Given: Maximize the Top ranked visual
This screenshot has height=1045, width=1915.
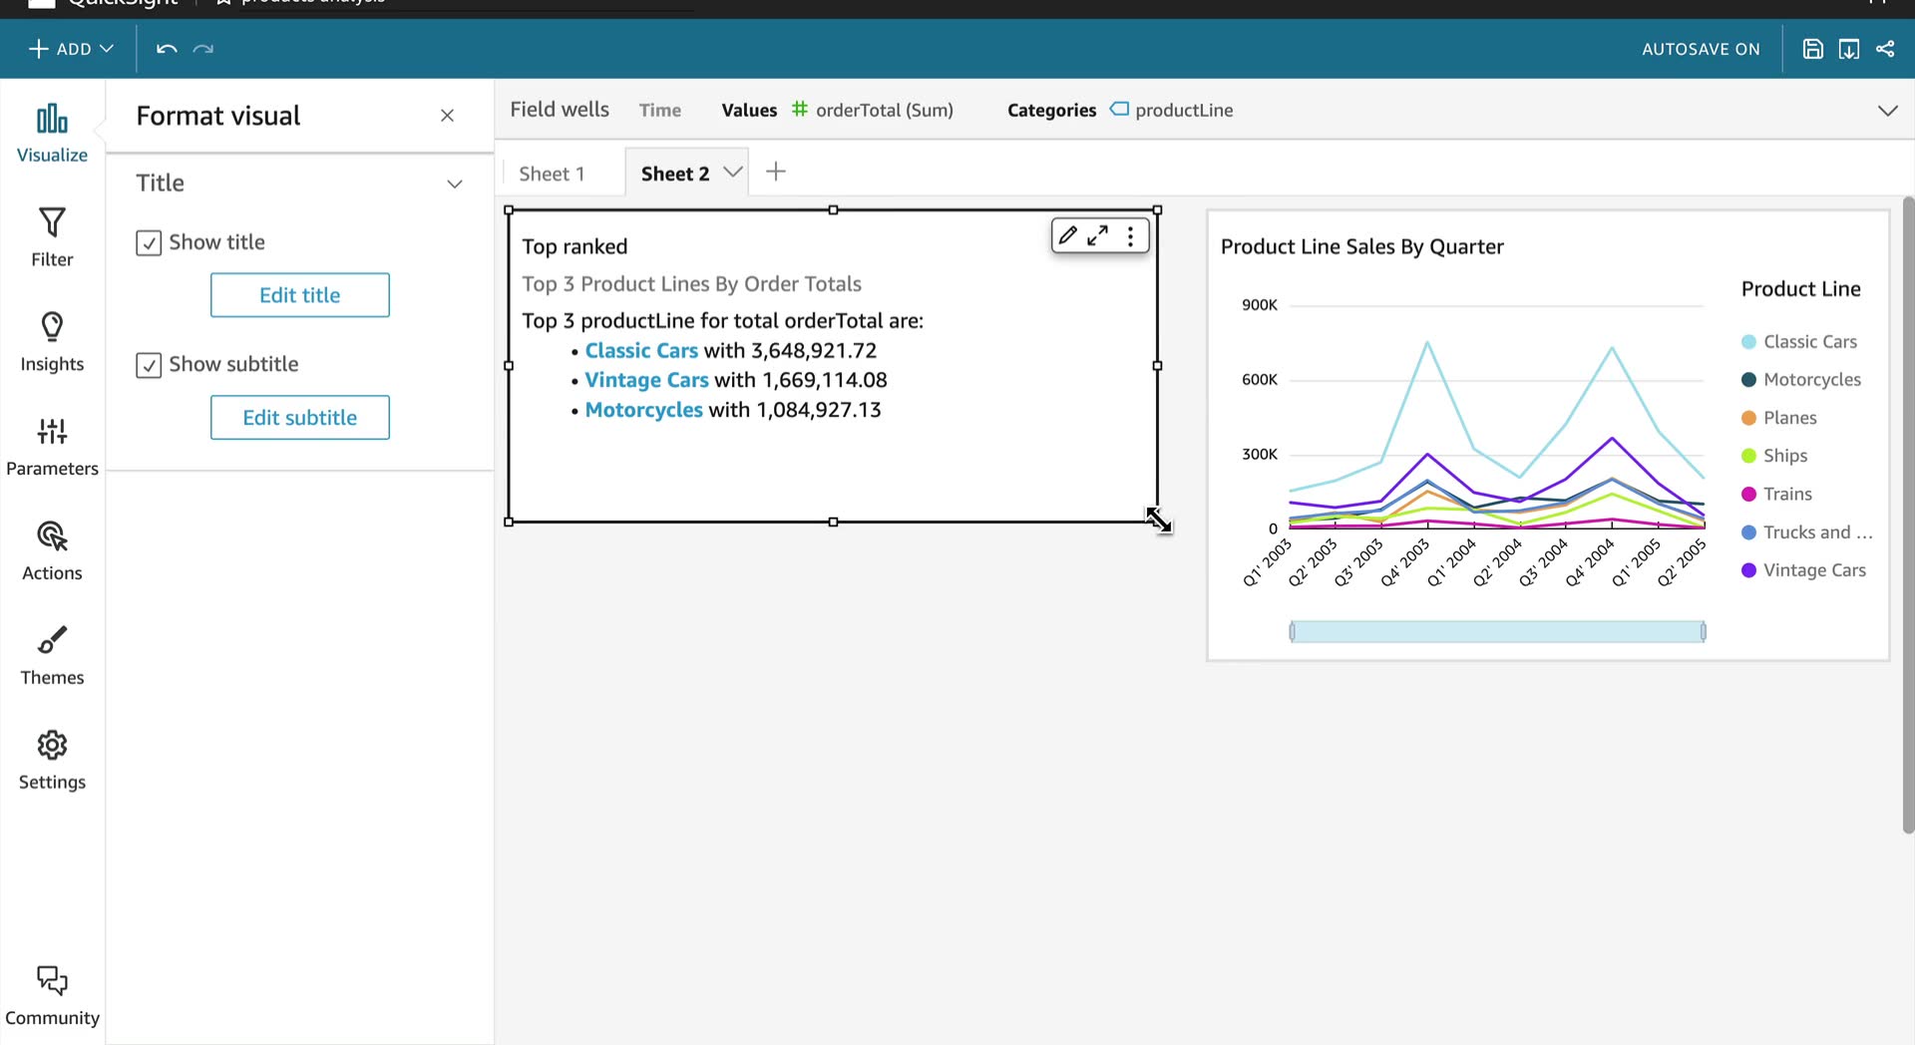Looking at the screenshot, I should (1098, 235).
